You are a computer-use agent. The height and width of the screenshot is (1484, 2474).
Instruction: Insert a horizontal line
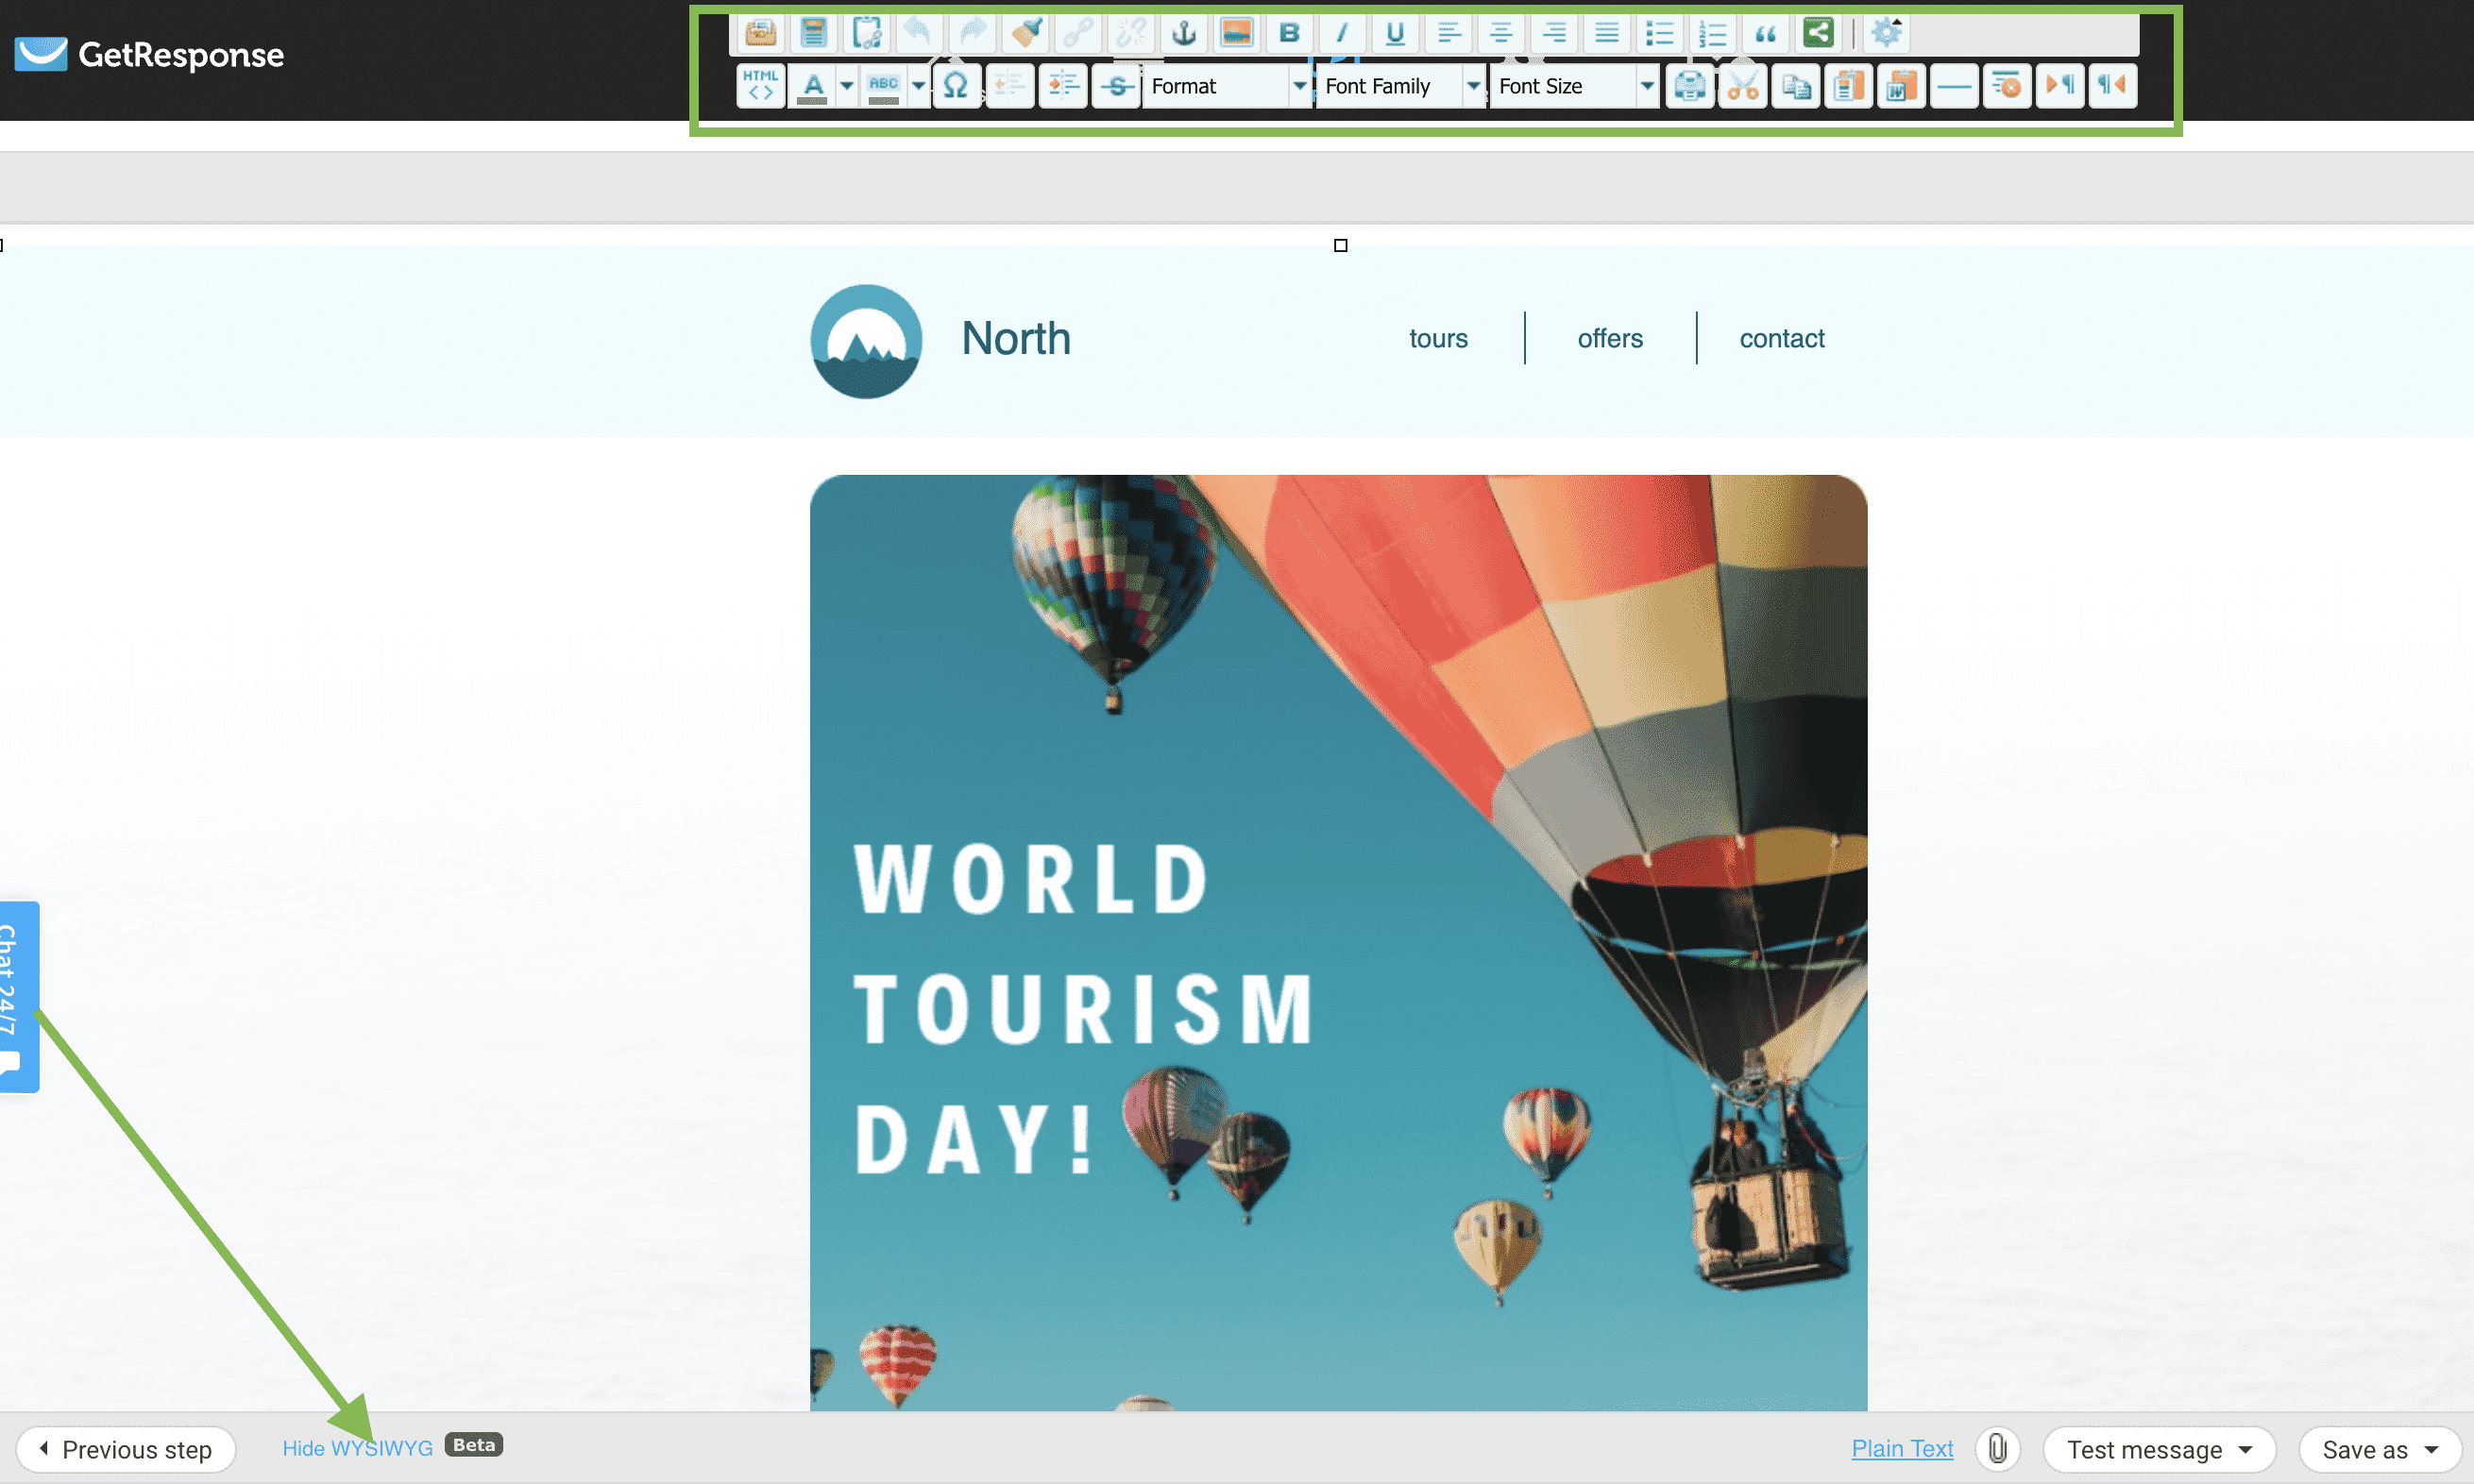pos(1954,86)
